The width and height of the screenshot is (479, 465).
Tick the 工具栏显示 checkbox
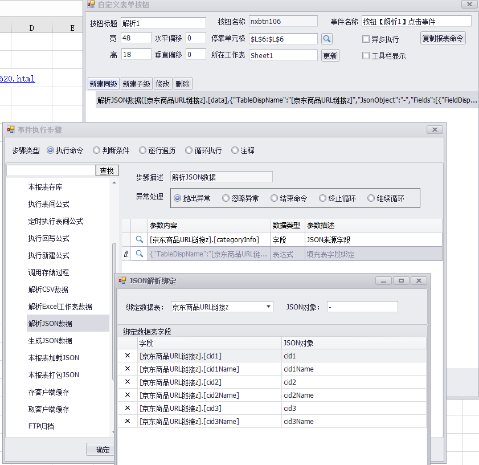point(366,56)
